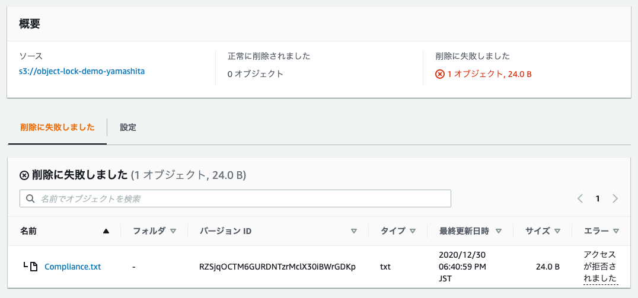Image resolution: width=638 pixels, height=298 pixels.
Task: Switch to the 設定 tab
Action: tap(127, 127)
